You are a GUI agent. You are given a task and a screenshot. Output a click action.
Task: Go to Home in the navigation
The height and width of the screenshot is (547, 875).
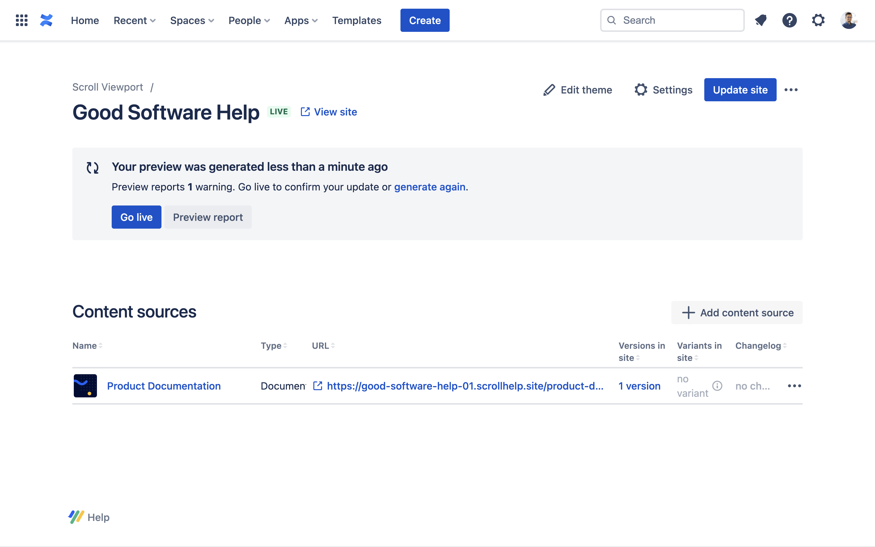[x=84, y=20]
